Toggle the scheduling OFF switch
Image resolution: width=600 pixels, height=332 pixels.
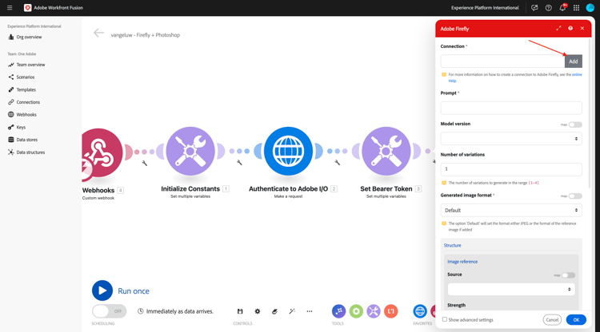coord(109,311)
